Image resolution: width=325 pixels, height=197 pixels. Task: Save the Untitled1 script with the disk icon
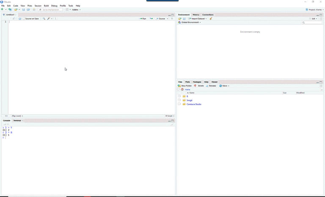20,19
